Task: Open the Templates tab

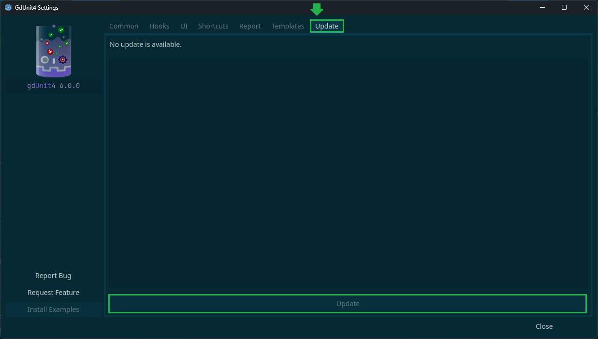Action: [288, 26]
